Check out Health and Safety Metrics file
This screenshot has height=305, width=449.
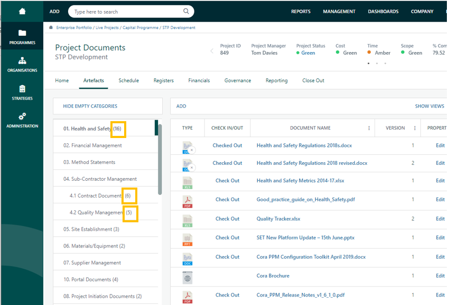227,181
